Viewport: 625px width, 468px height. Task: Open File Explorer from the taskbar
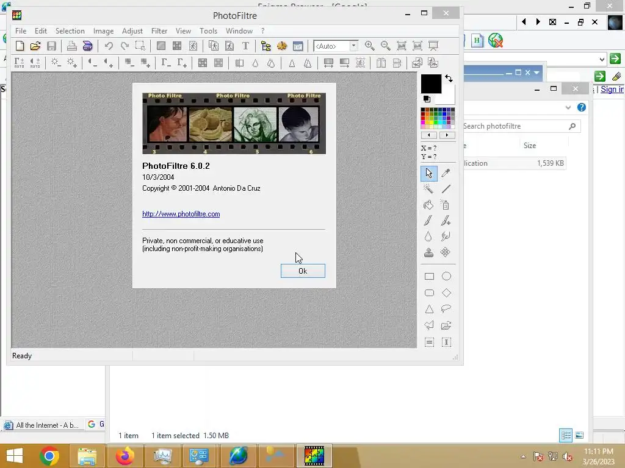(x=87, y=456)
